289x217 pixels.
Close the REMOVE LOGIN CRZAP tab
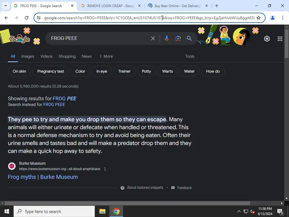click(x=139, y=6)
